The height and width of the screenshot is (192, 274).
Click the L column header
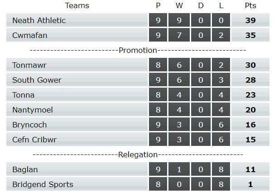coord(221,5)
